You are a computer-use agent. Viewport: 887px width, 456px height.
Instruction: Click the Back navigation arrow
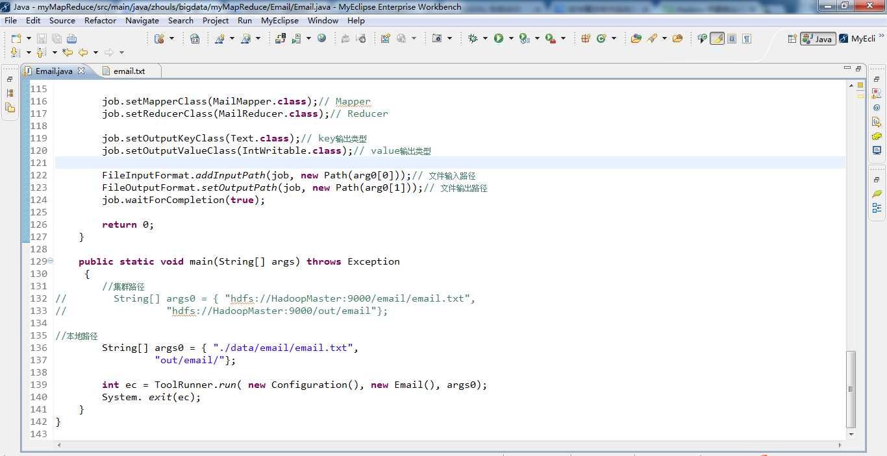[83, 53]
